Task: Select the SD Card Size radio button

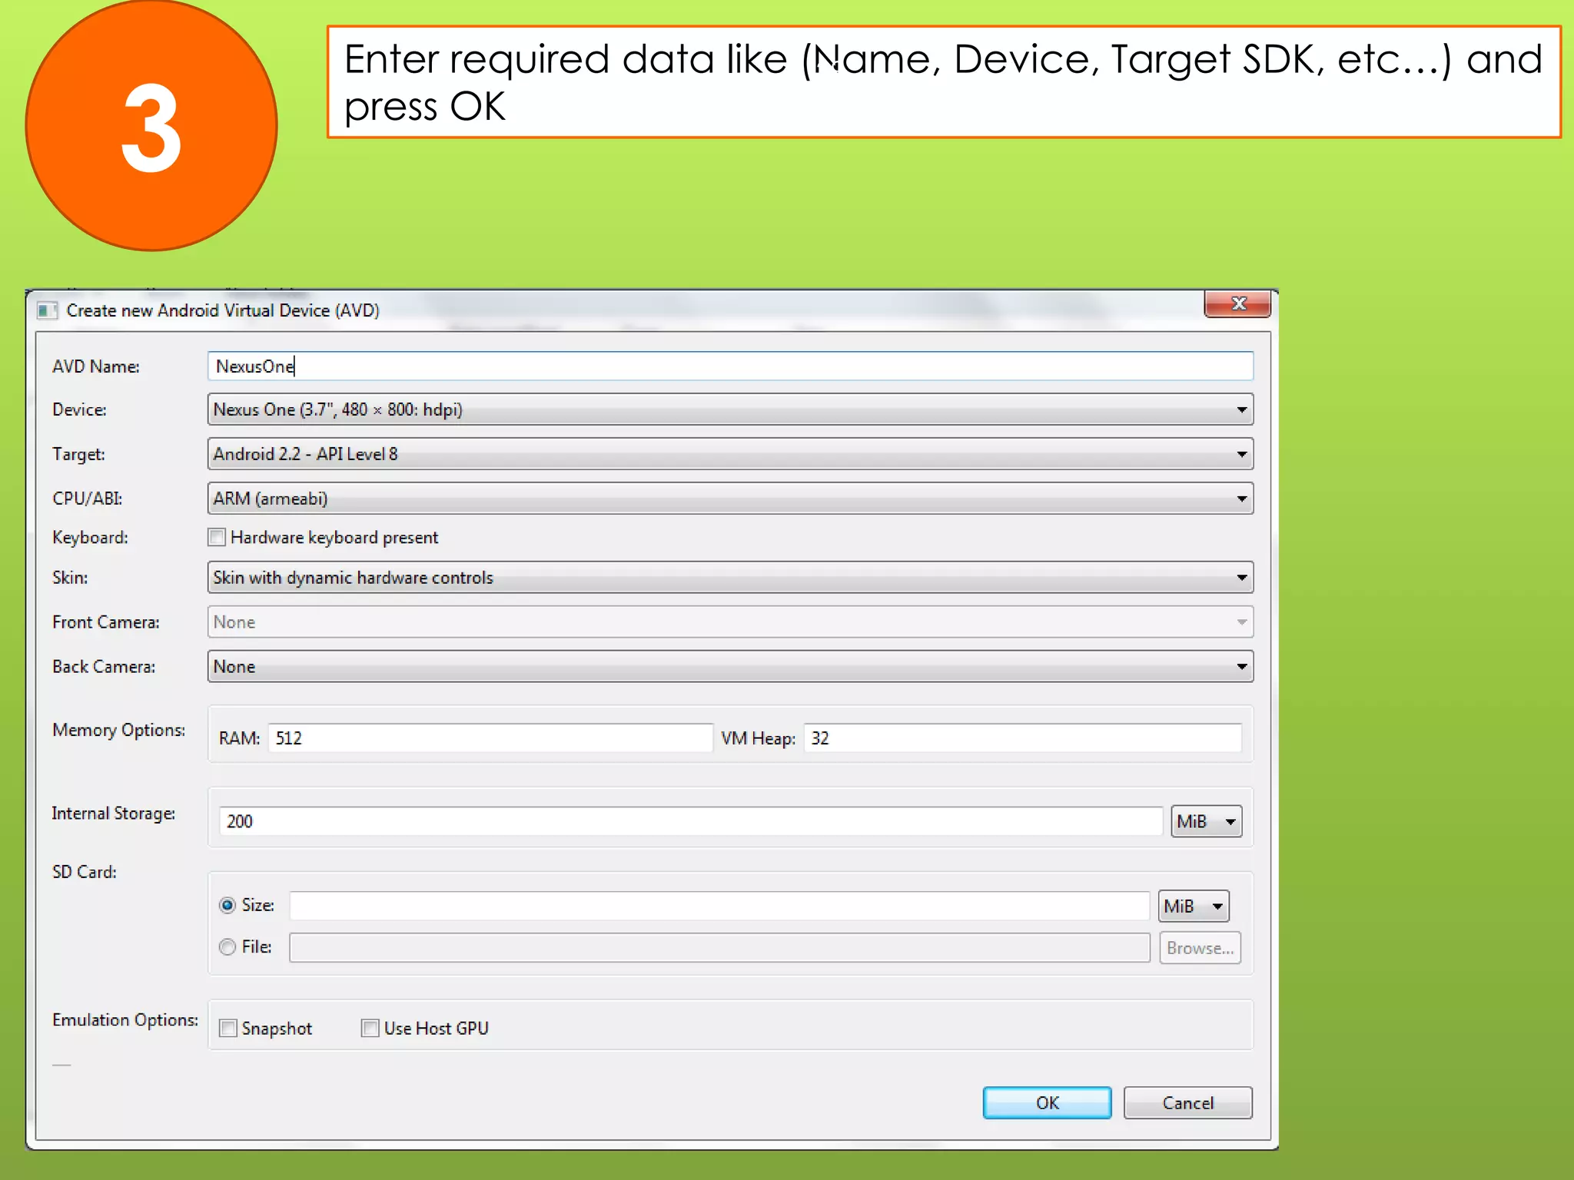Action: tap(227, 906)
